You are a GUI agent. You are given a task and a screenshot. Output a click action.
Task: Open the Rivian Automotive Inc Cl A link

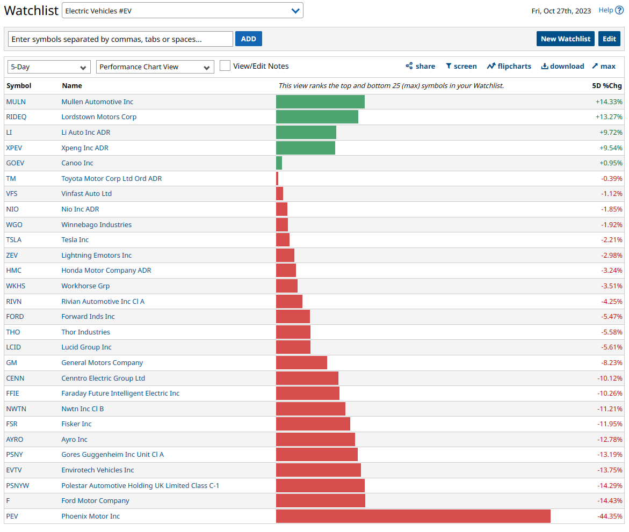click(103, 302)
